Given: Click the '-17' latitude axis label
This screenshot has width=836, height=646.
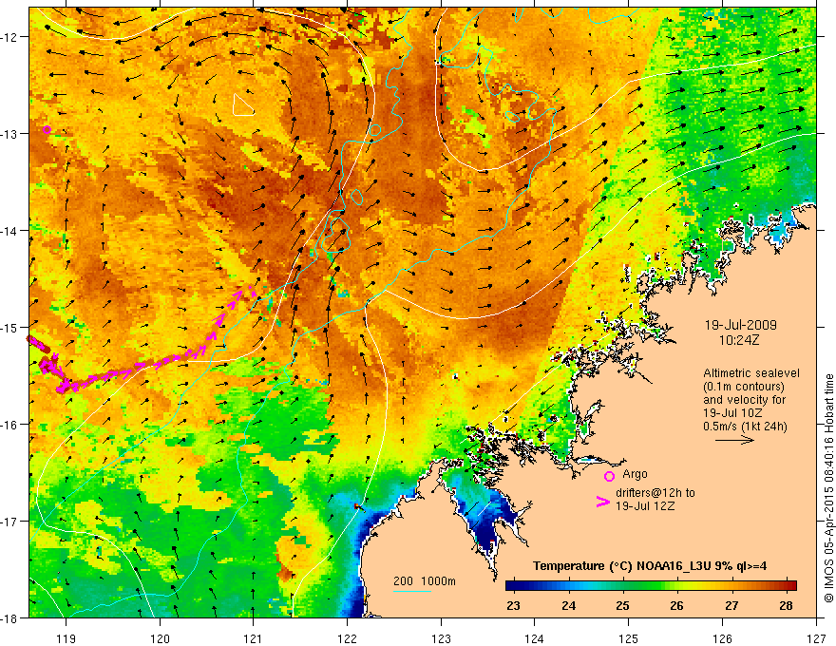Looking at the screenshot, I should click(9, 521).
